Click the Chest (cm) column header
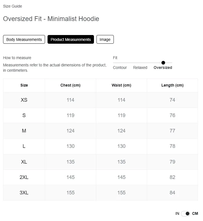The image size is (203, 221). [x=70, y=85]
